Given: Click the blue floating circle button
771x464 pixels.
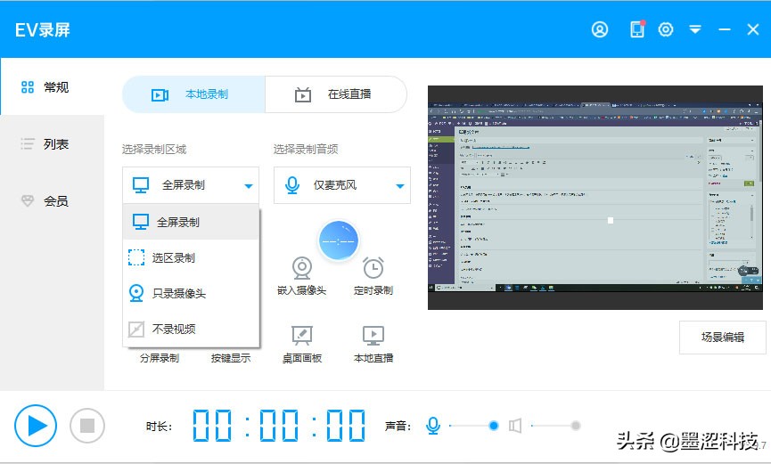Looking at the screenshot, I should coord(339,240).
